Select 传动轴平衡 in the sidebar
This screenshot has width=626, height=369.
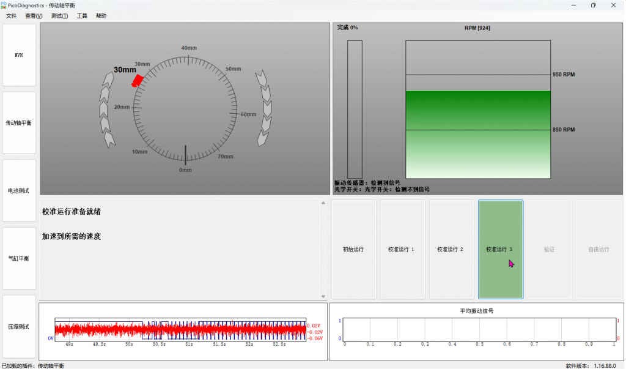(19, 123)
